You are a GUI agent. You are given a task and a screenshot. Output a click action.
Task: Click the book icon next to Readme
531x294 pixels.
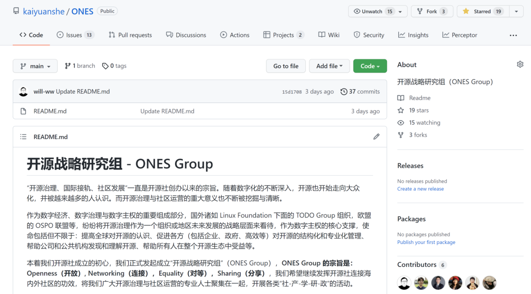[x=401, y=98]
